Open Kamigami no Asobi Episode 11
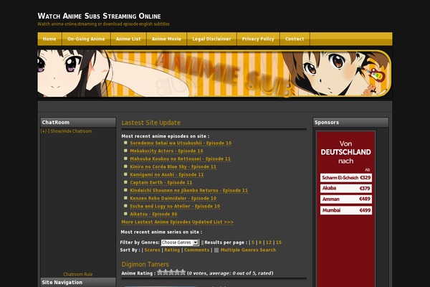 tap(167, 174)
